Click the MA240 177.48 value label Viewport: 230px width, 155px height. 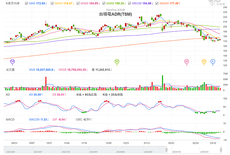click(x=170, y=3)
